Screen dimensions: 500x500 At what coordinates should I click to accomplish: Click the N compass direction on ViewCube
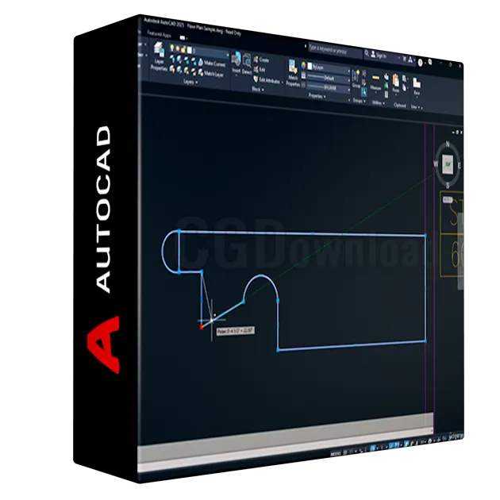pos(448,144)
